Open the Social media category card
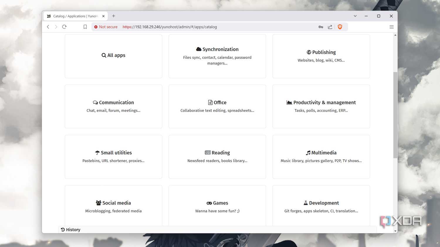This screenshot has height=247, width=440. (x=114, y=205)
